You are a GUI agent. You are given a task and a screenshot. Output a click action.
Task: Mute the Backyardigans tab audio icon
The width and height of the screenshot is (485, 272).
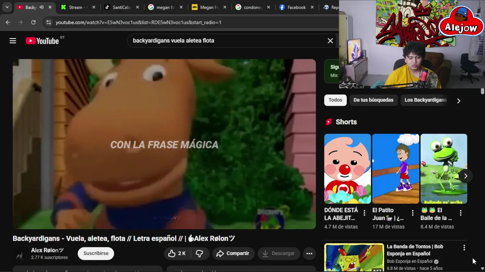(42, 7)
